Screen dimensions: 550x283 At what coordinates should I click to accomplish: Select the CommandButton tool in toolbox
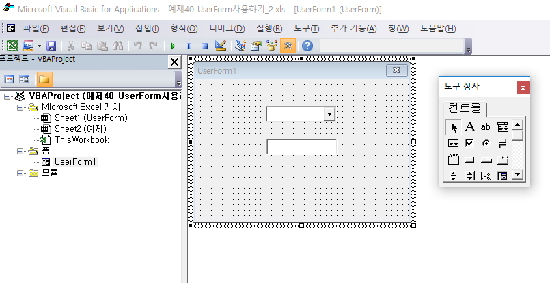tap(469, 160)
